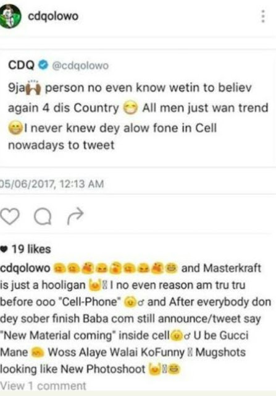Click the grinning emoji after Country
Viewport: 276px width, 396px height.
tap(130, 108)
